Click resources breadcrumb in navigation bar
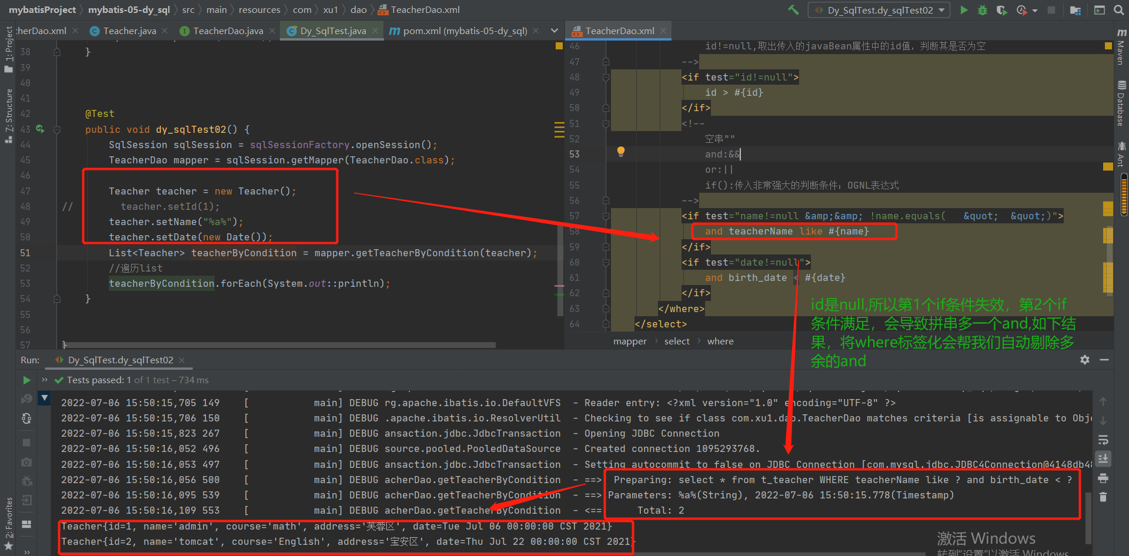1129x556 pixels. [259, 10]
